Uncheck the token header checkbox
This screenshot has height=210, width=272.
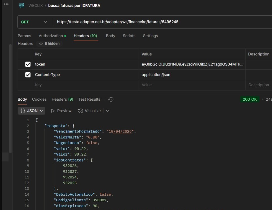coord(28,64)
